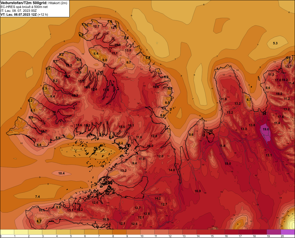Screen dimensions: 295x238
Task: Click the 18–19 degree dark red legend swatch
Action: (260, 232)
